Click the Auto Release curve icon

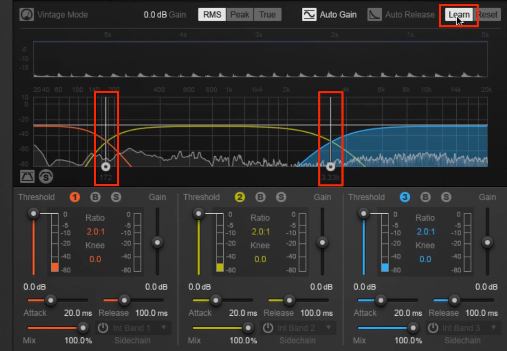point(374,15)
